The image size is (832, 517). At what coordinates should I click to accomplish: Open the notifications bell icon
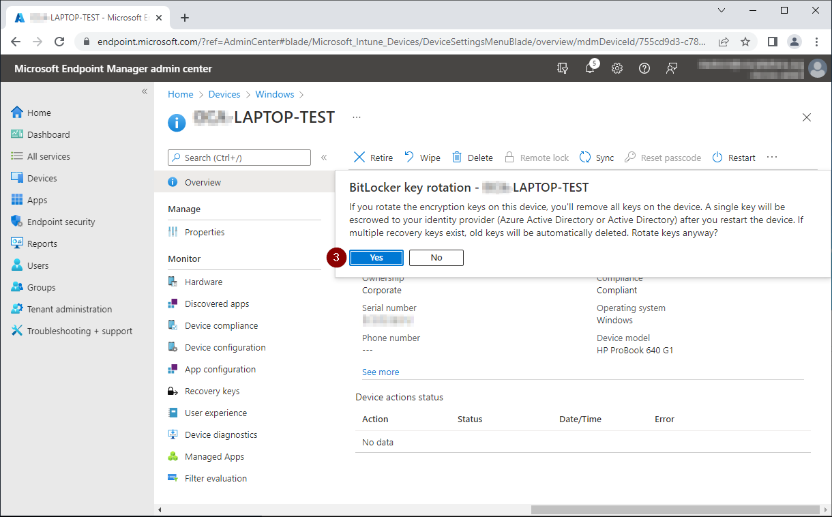591,68
